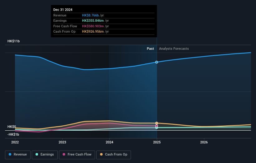
Task: Toggle the Free Cash Flow legend series
Action: coord(77,155)
